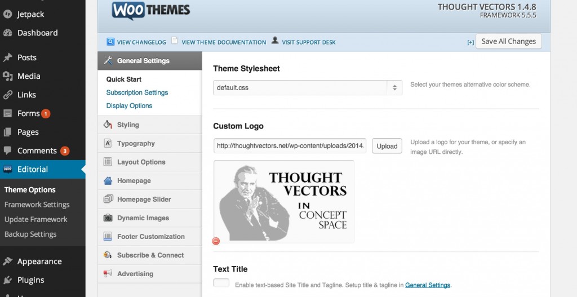The width and height of the screenshot is (577, 297).
Task: Click the Styling paint bucket icon
Action: (x=108, y=125)
